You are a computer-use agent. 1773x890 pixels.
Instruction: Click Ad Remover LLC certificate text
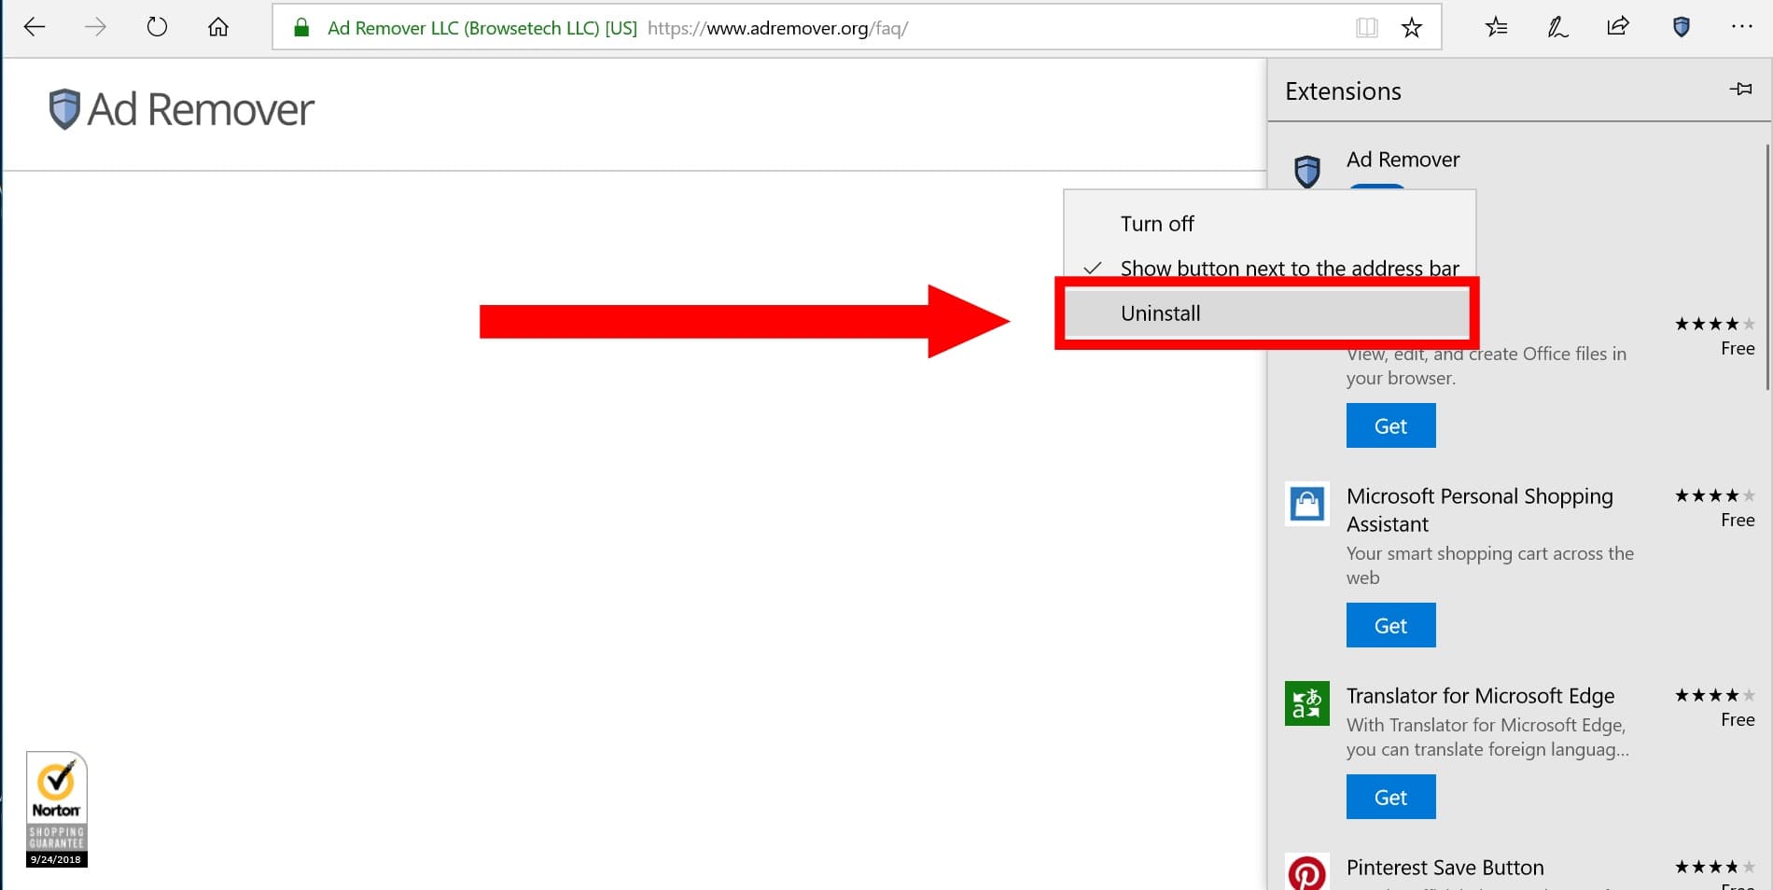[x=482, y=28]
